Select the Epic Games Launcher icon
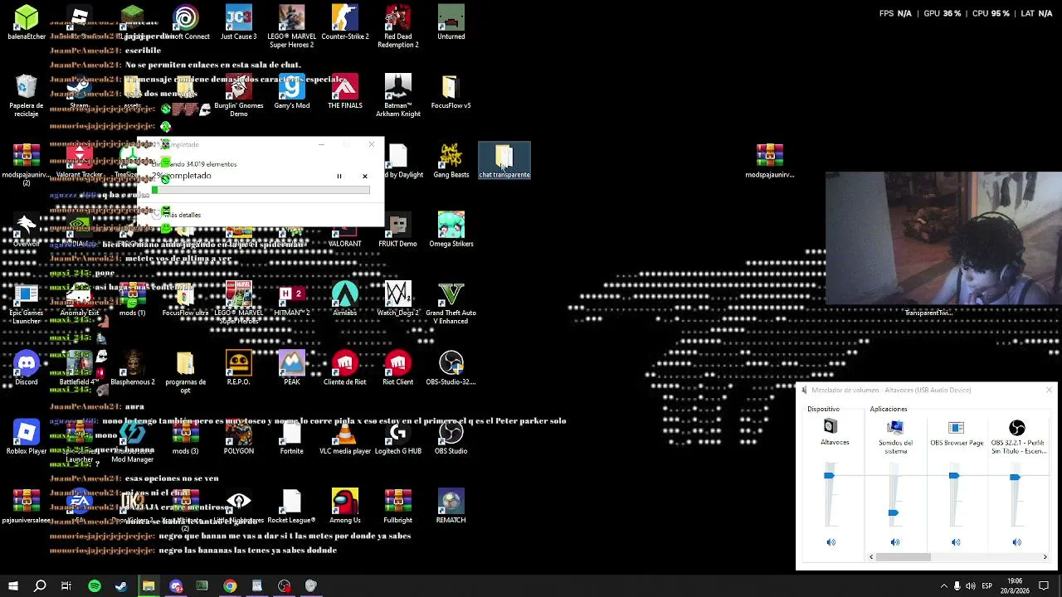The height and width of the screenshot is (597, 1062). [27, 303]
